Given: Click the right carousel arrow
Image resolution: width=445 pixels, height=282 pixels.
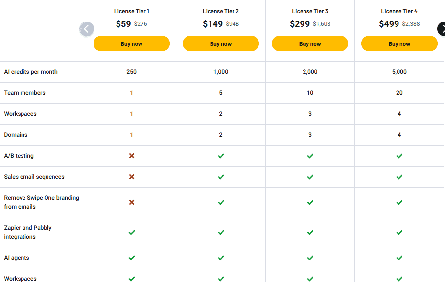Looking at the screenshot, I should coord(442,29).
